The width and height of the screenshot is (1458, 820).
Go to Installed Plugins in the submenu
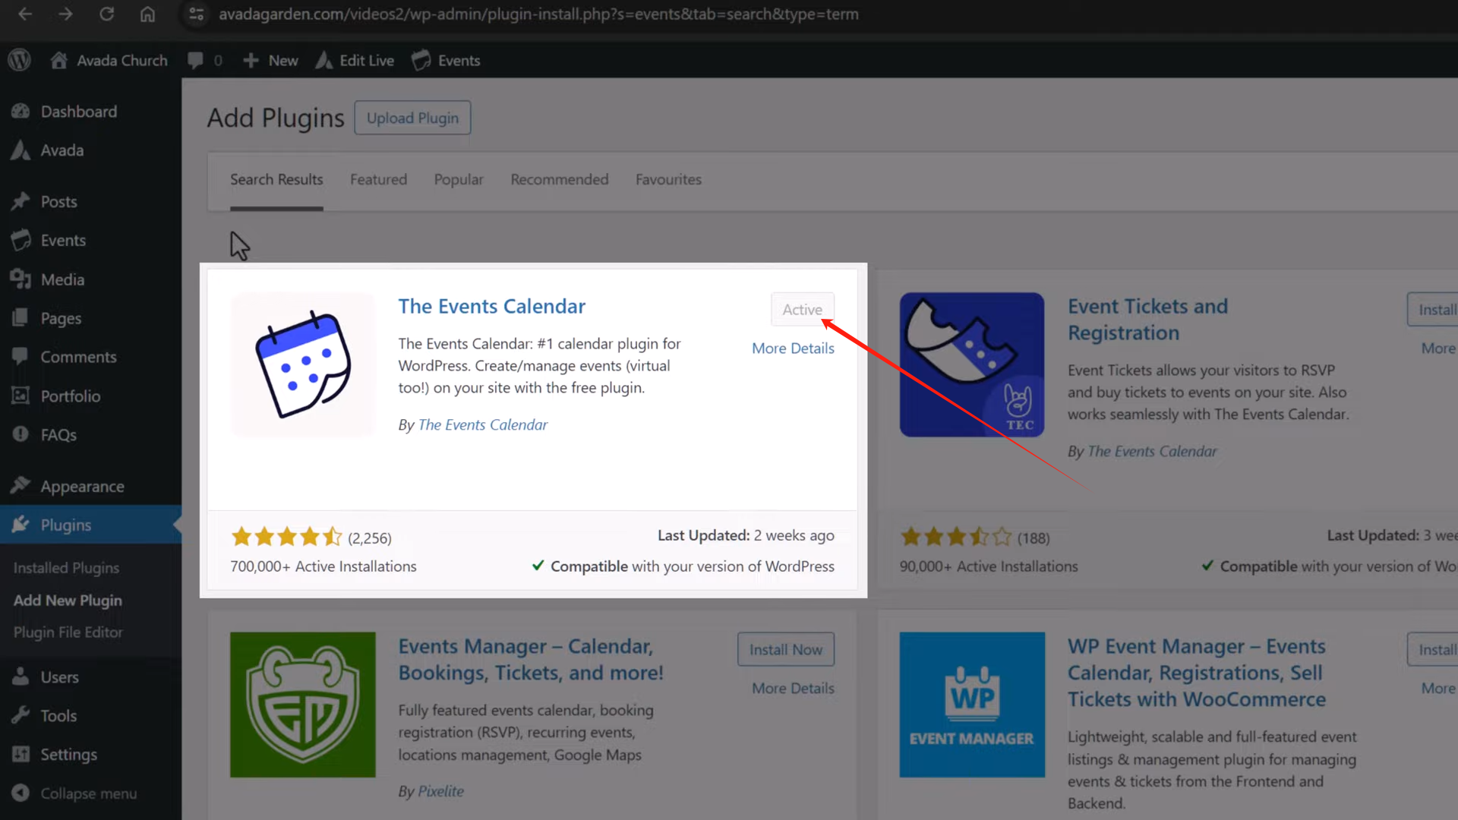tap(66, 567)
